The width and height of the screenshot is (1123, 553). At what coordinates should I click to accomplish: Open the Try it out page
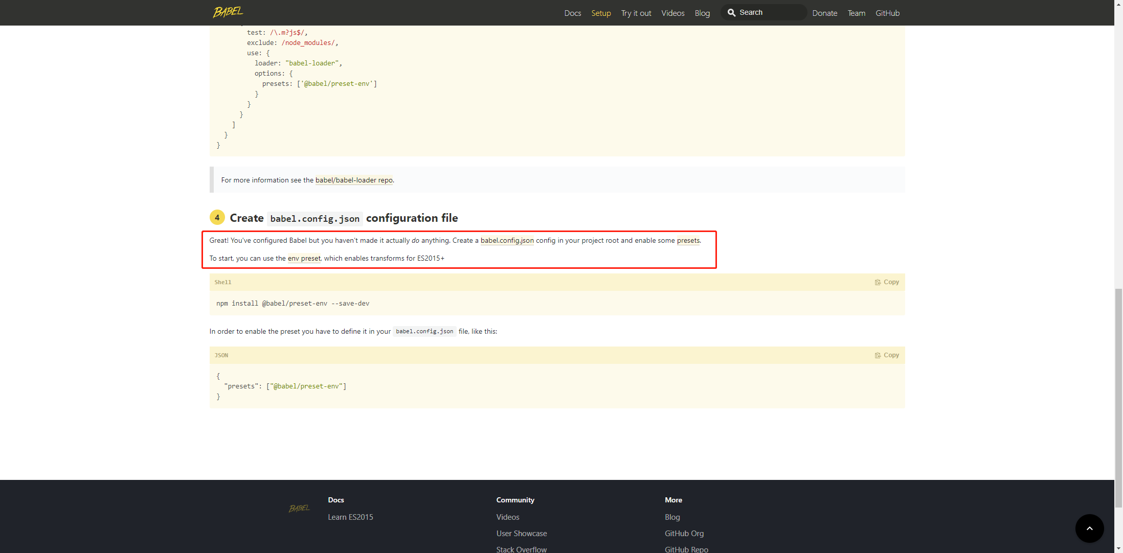pos(636,13)
